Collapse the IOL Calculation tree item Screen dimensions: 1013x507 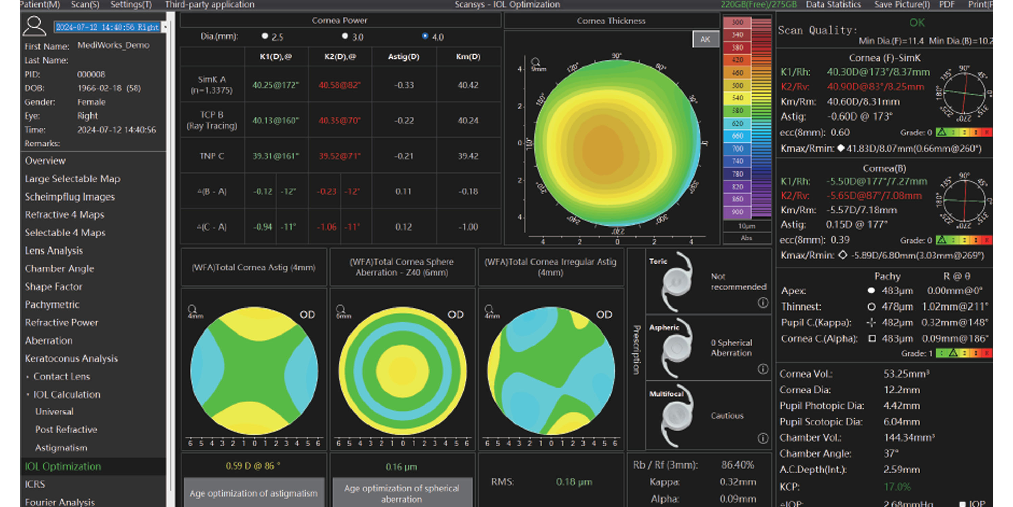[x=28, y=394]
